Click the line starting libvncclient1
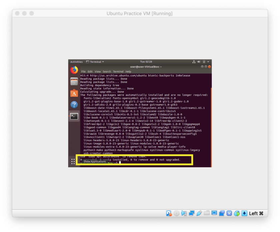Image resolution: width=280 pixels, height=232 pixels. point(134,137)
